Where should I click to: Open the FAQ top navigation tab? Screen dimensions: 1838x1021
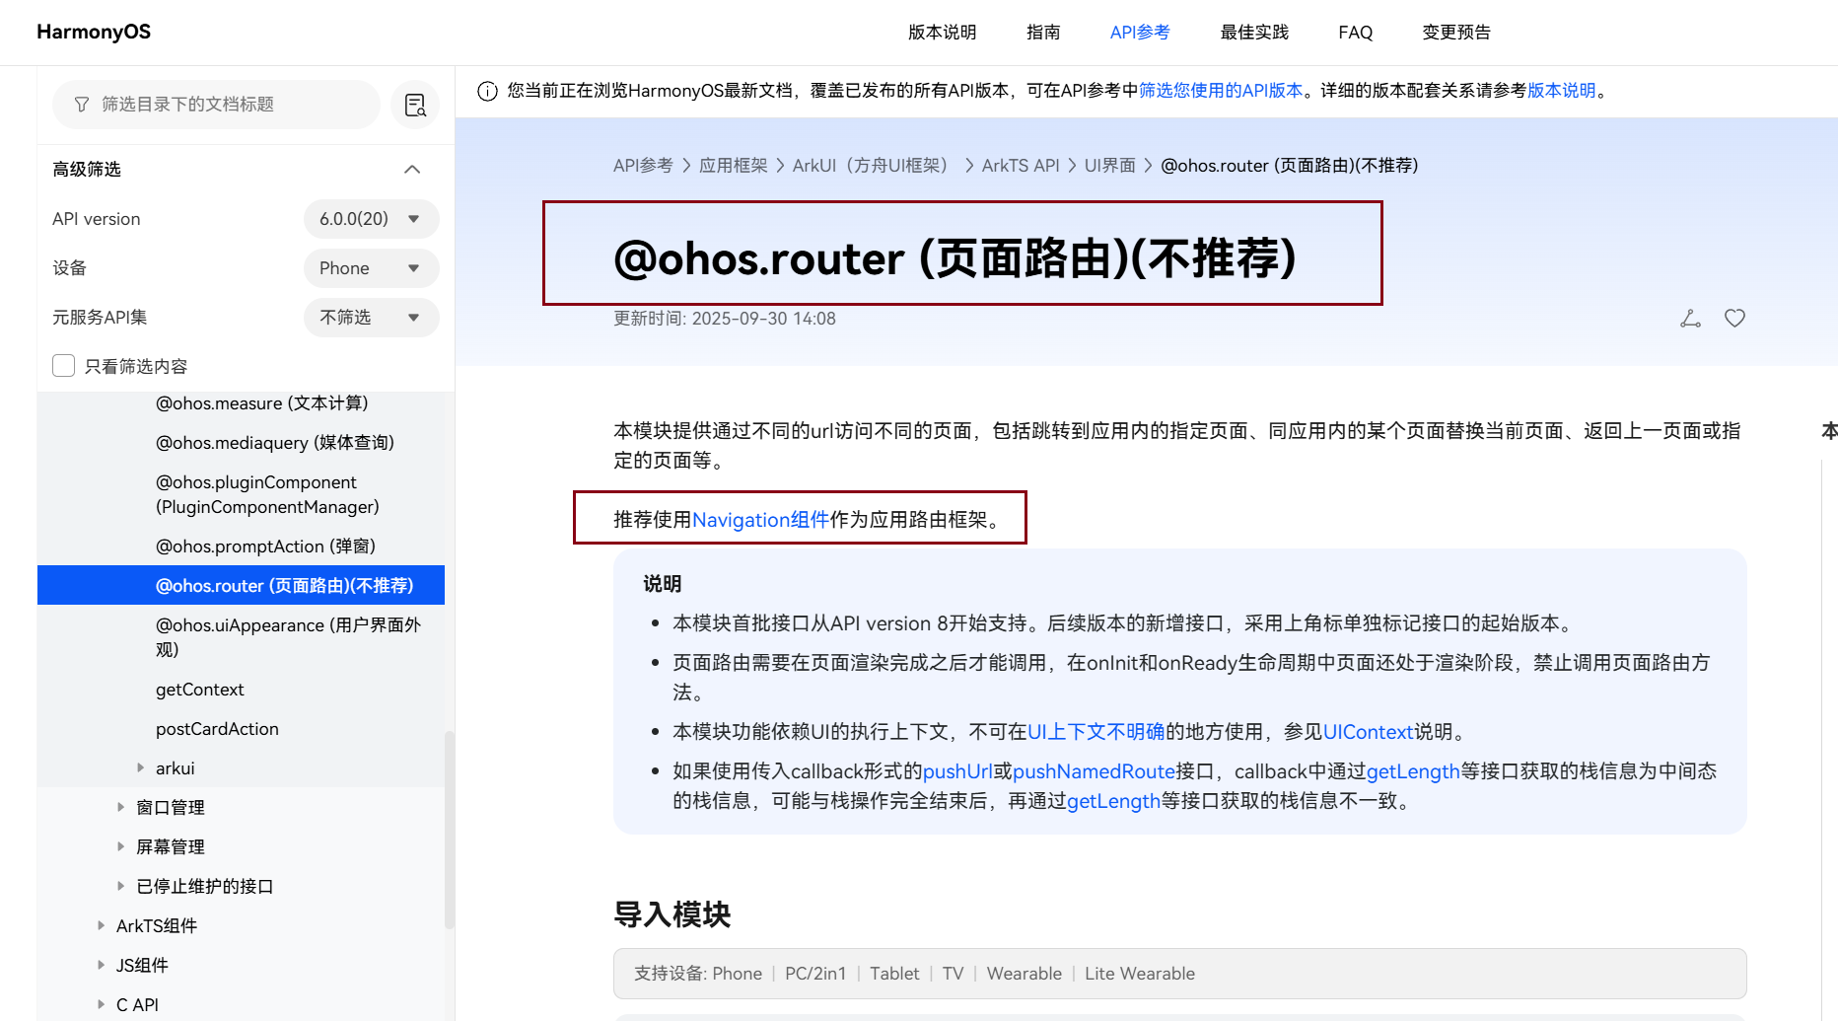(x=1356, y=33)
